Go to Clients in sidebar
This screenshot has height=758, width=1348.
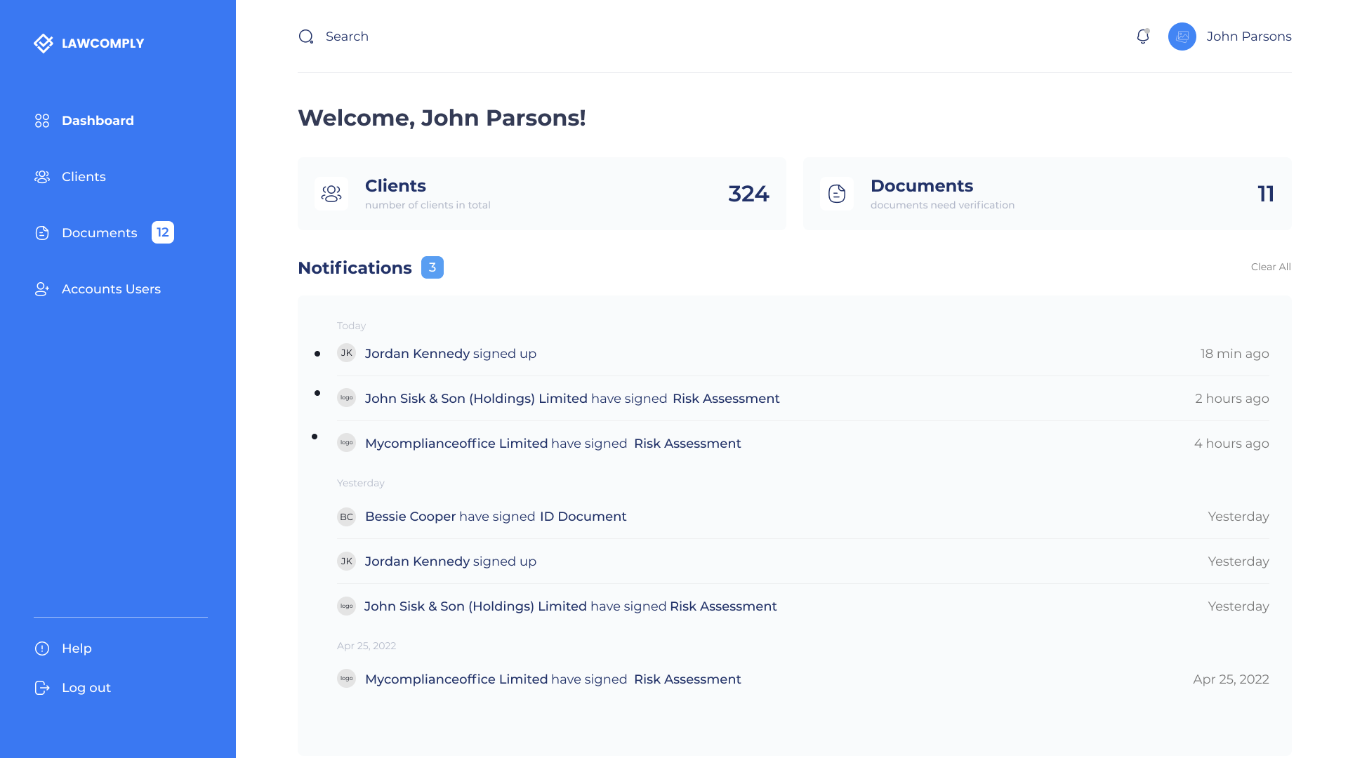84,177
